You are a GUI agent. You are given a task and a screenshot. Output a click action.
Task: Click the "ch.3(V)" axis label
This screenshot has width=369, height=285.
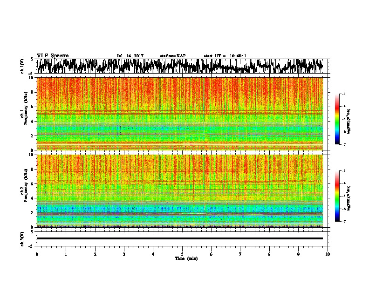(22, 239)
